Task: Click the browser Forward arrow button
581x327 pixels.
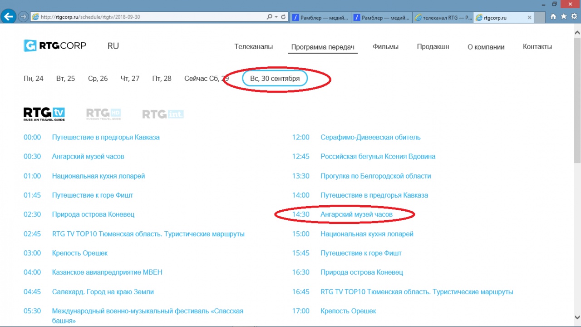Action: tap(24, 17)
